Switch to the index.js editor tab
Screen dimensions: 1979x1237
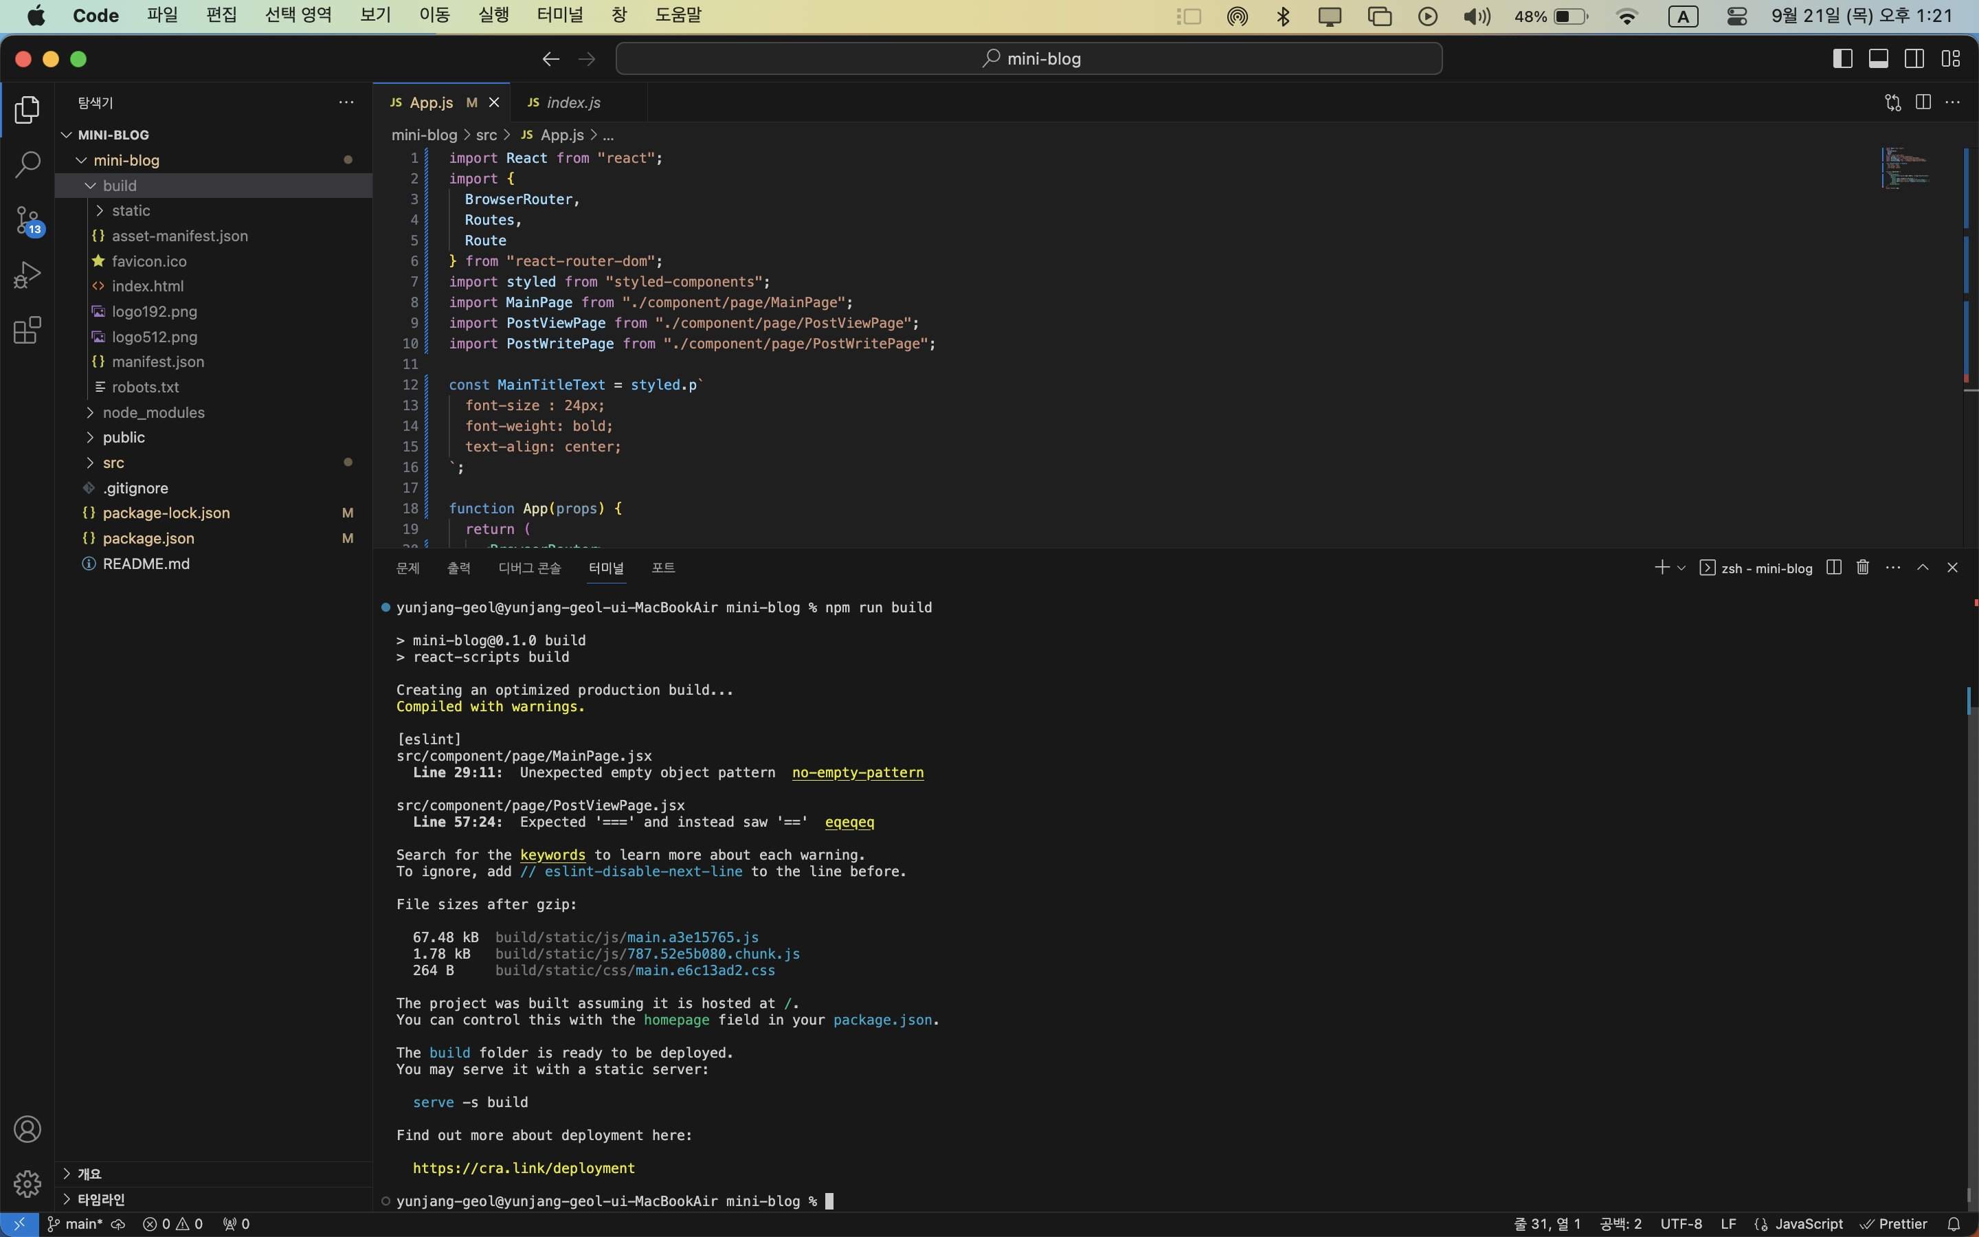click(x=572, y=102)
